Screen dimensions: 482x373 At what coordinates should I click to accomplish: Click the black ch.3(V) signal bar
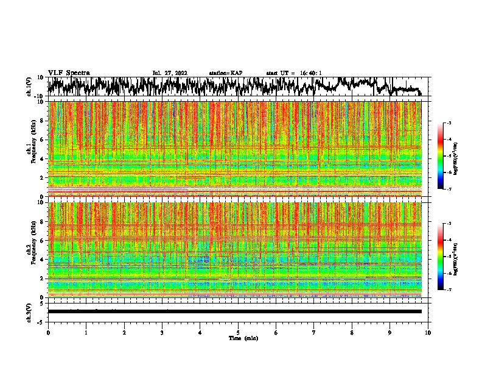pos(235,311)
